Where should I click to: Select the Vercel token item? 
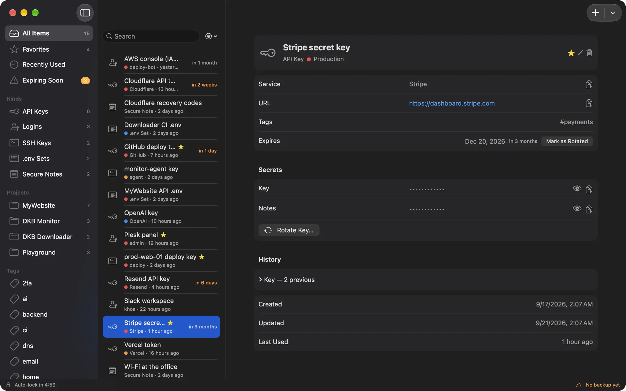click(161, 349)
